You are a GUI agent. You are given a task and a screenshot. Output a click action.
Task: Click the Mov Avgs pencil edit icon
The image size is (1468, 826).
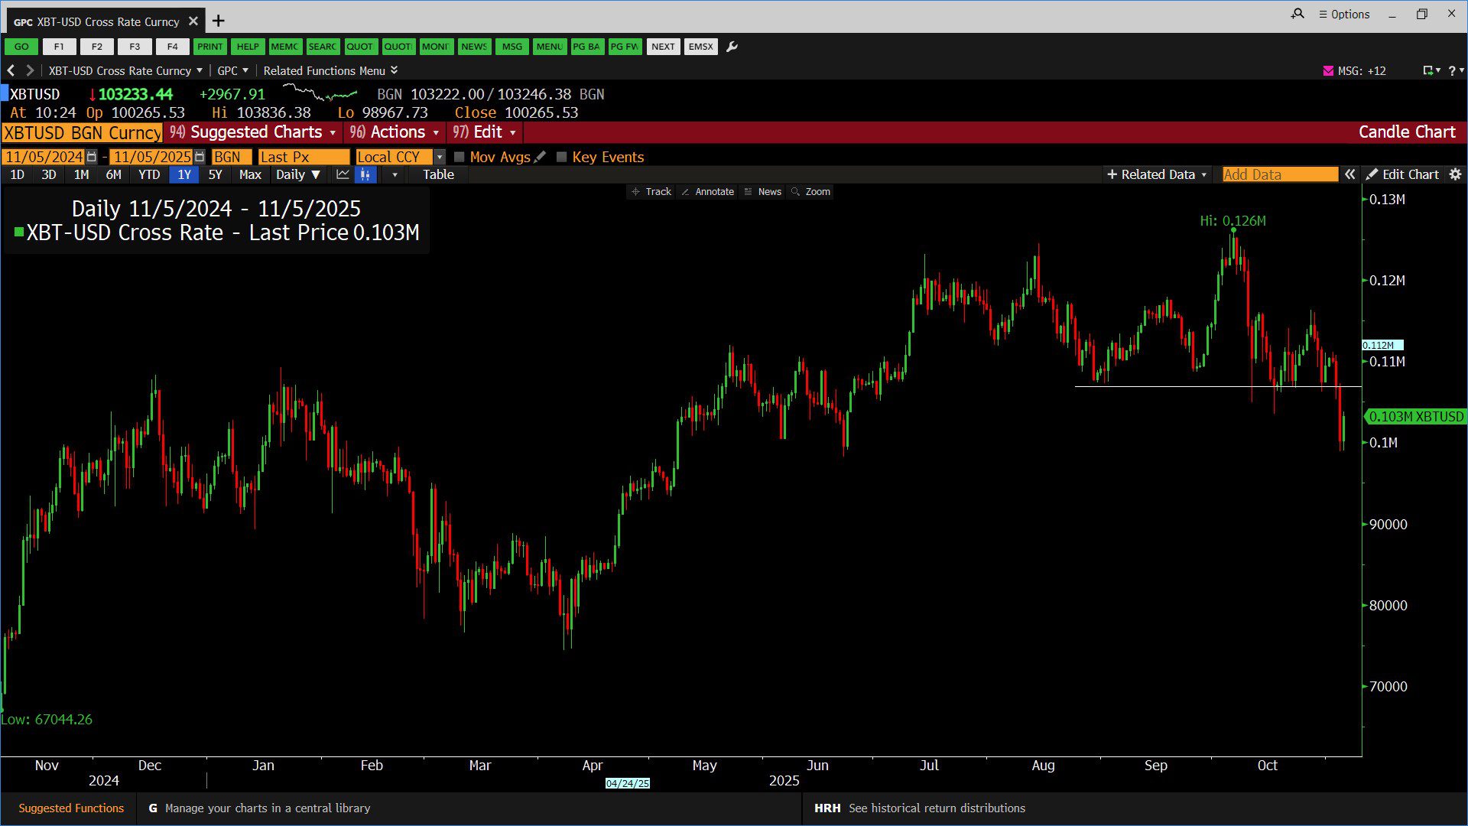541,157
